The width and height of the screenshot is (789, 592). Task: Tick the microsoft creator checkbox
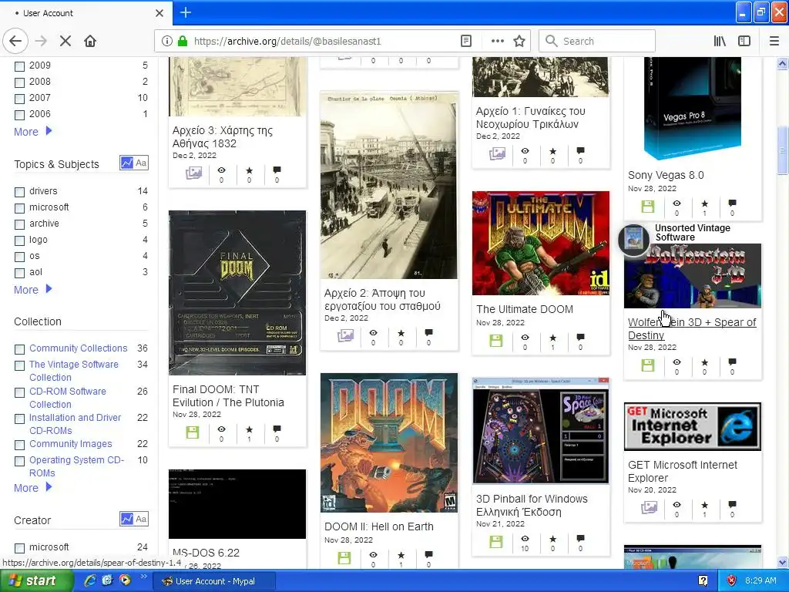(19, 548)
